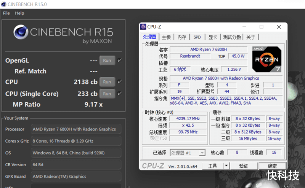Switch to the 主板 tab

(166, 37)
